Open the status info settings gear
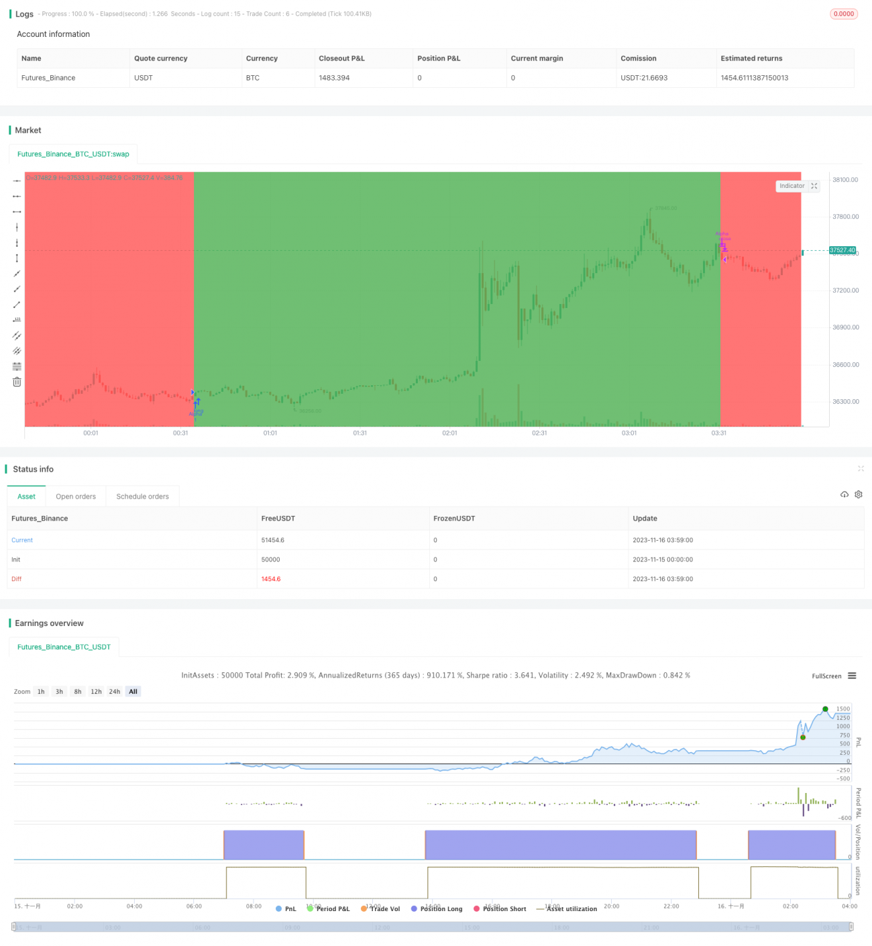 click(x=858, y=494)
